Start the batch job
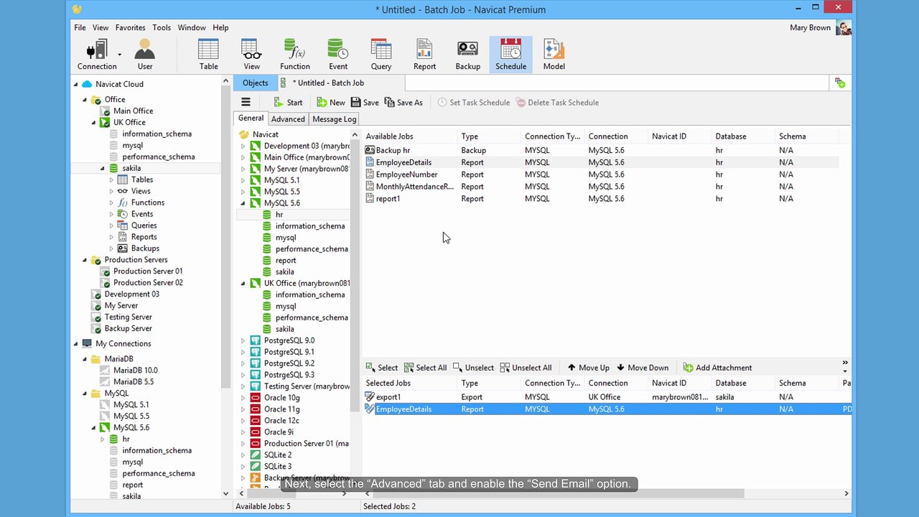 click(288, 103)
